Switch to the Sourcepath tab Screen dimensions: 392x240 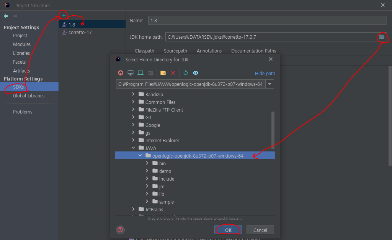[175, 51]
